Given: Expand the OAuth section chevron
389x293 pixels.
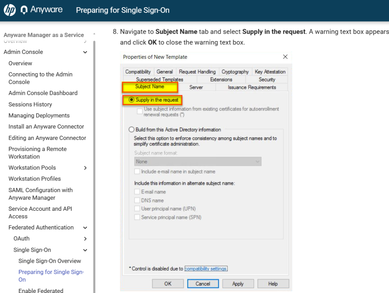Looking at the screenshot, I should click(x=85, y=239).
